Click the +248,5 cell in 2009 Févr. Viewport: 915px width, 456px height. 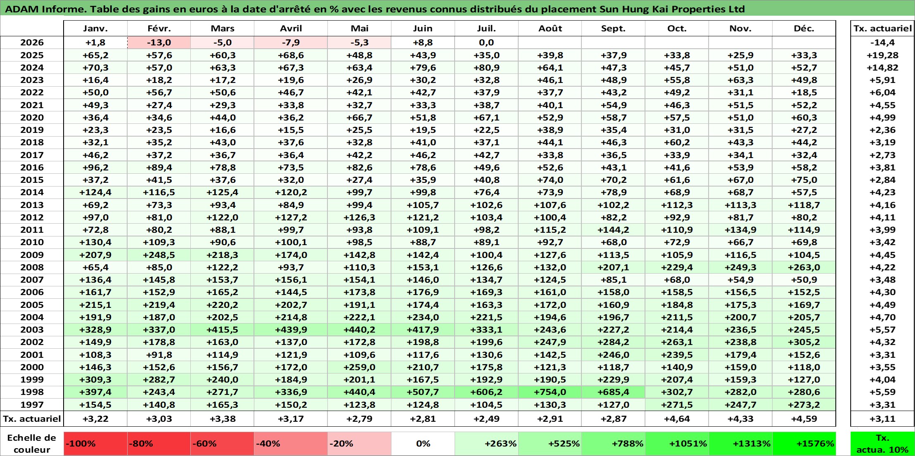(159, 255)
